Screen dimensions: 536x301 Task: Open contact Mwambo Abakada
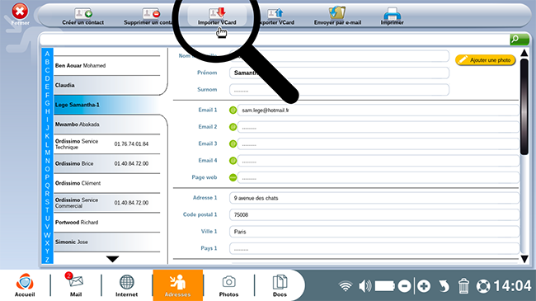pos(107,125)
